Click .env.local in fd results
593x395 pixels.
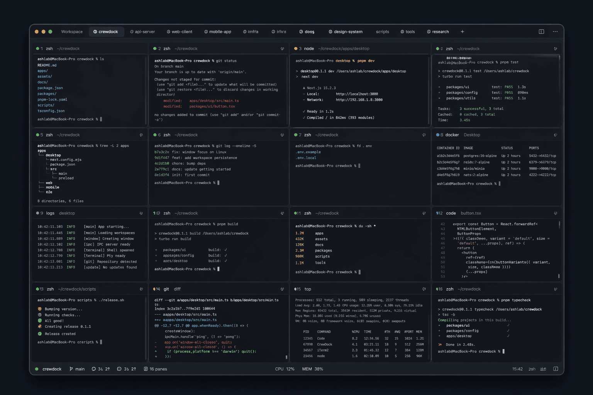(x=306, y=158)
